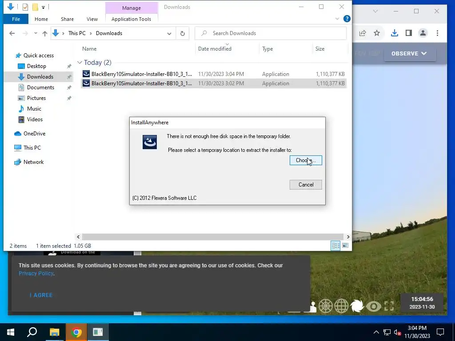Open Pictures in navigation pane

point(36,98)
